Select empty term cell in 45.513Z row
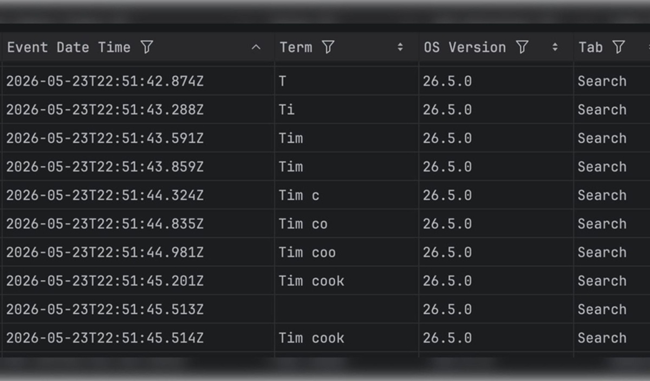The image size is (650, 381). [x=347, y=310]
